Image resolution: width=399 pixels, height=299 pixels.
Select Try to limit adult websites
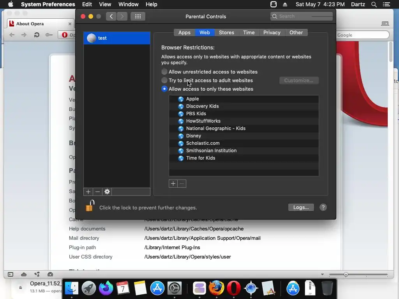(x=164, y=80)
